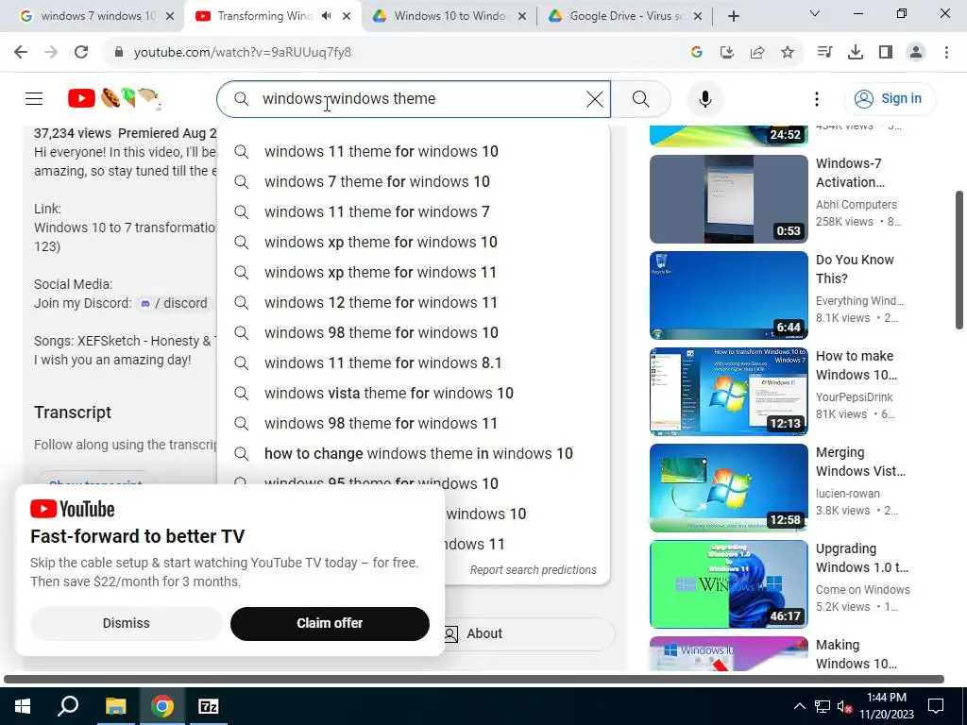
Task: Toggle Chrome side panel icon
Action: pyautogui.click(x=886, y=53)
